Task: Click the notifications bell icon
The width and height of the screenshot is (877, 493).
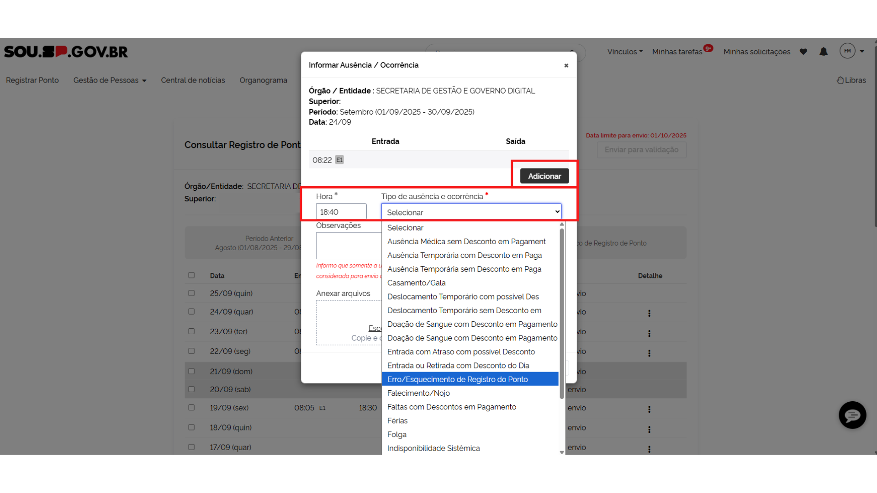Action: 823,52
